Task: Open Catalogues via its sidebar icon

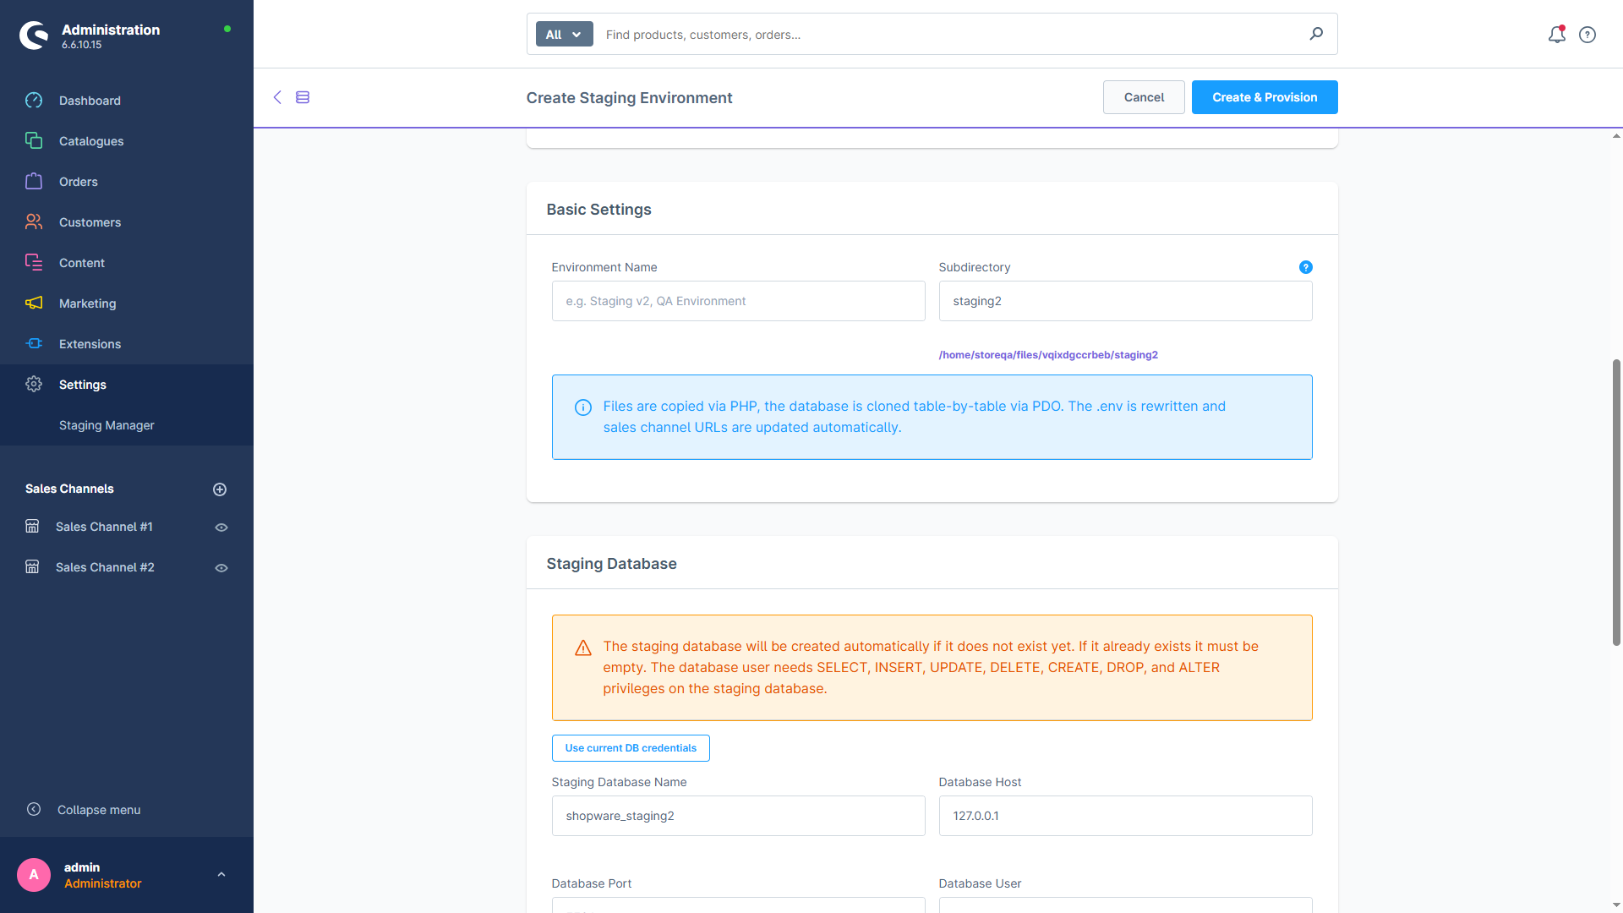Action: click(x=34, y=141)
